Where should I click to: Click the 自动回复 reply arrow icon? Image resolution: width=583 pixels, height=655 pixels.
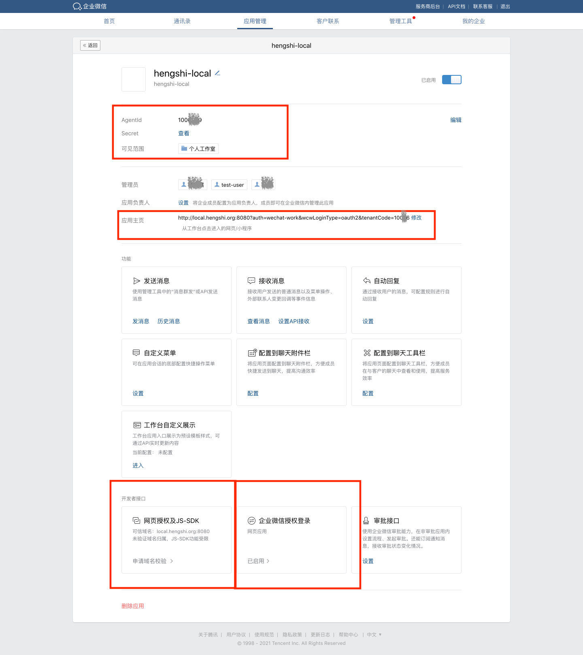tap(367, 281)
